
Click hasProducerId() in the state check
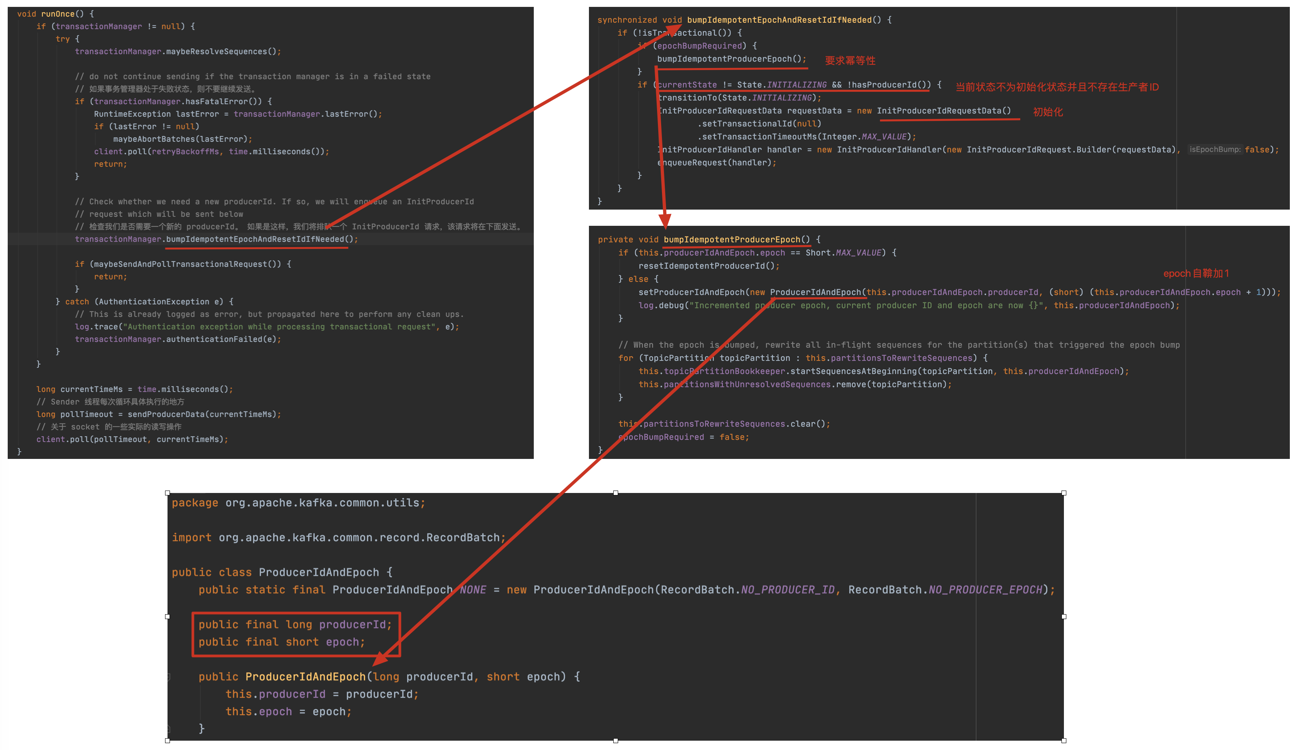[889, 85]
